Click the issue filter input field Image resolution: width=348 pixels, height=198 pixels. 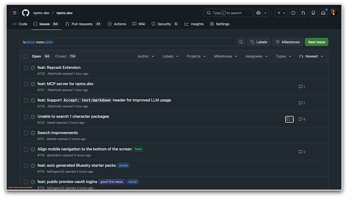coord(128,42)
